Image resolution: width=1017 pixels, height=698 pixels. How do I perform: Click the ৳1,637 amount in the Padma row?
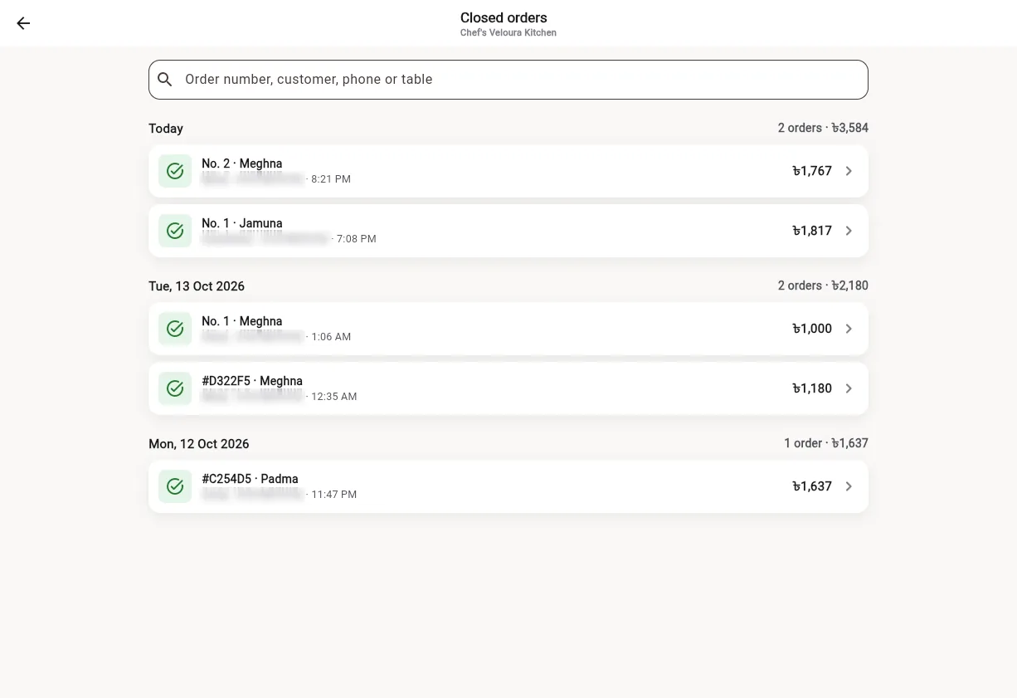[812, 486]
